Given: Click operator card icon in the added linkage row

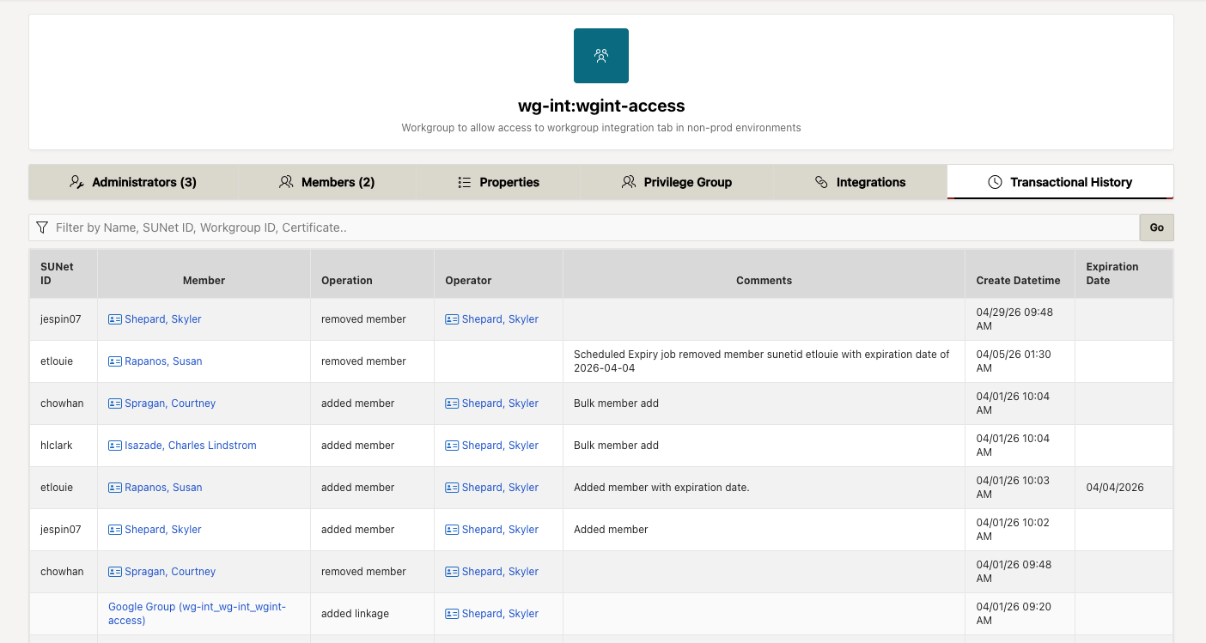Looking at the screenshot, I should (452, 614).
